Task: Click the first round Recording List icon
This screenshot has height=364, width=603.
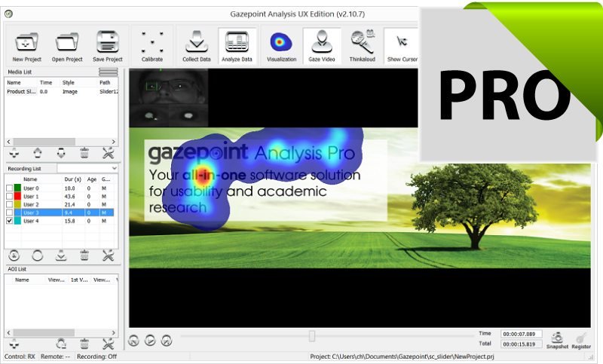Action: (14, 255)
